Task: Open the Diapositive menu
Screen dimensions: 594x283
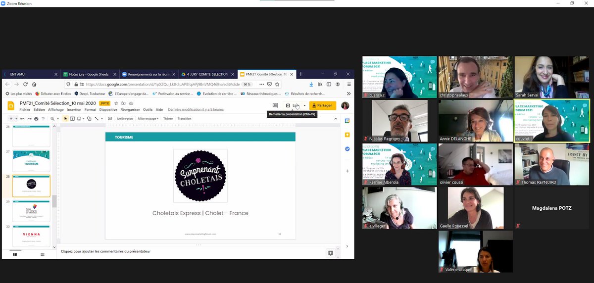Action: [x=108, y=110]
